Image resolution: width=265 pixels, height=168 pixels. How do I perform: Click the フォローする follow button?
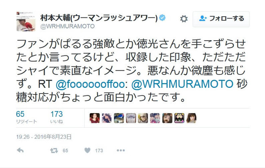pyautogui.click(x=221, y=19)
